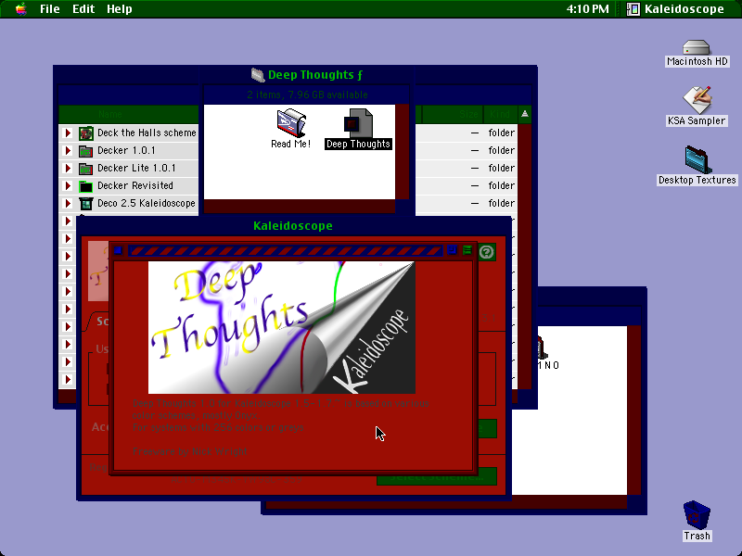Click the 'Deco 2.5 Kaleidoscope' name
The image size is (742, 556).
click(x=147, y=203)
